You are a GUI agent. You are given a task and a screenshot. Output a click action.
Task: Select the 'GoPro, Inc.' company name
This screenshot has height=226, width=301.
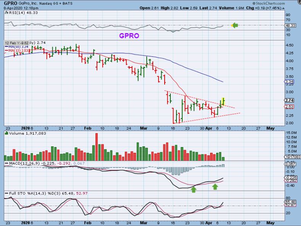(28, 3)
